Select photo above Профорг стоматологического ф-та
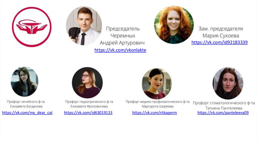257x144 pixels. [x=228, y=83]
